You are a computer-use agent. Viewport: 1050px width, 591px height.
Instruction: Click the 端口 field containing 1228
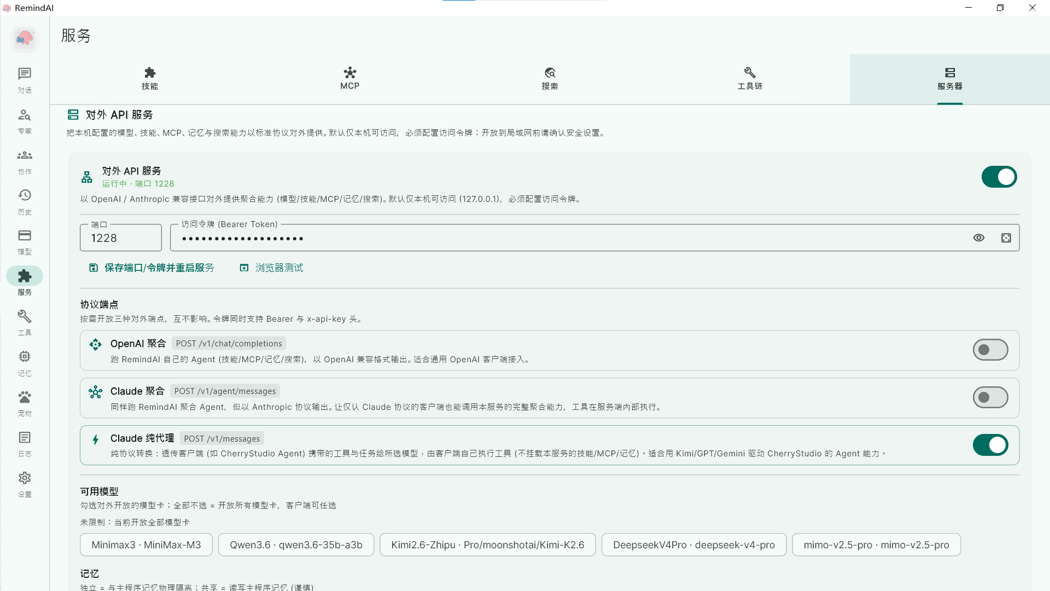(121, 238)
